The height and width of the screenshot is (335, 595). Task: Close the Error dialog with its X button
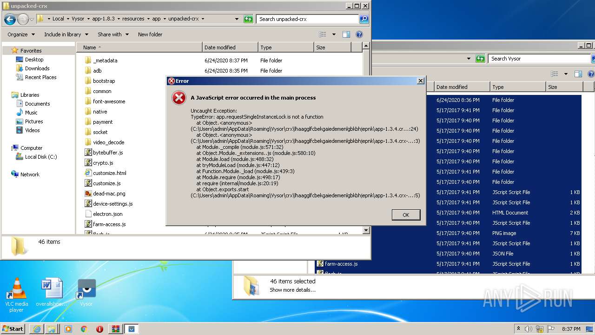tap(421, 81)
